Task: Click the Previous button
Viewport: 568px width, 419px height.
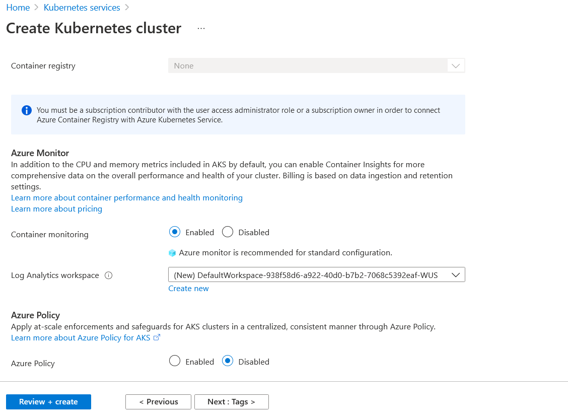Action: pos(158,401)
